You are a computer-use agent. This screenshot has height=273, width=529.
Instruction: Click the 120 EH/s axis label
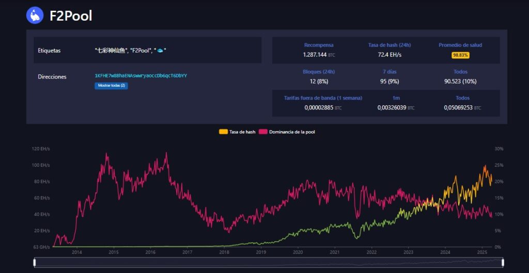point(41,149)
